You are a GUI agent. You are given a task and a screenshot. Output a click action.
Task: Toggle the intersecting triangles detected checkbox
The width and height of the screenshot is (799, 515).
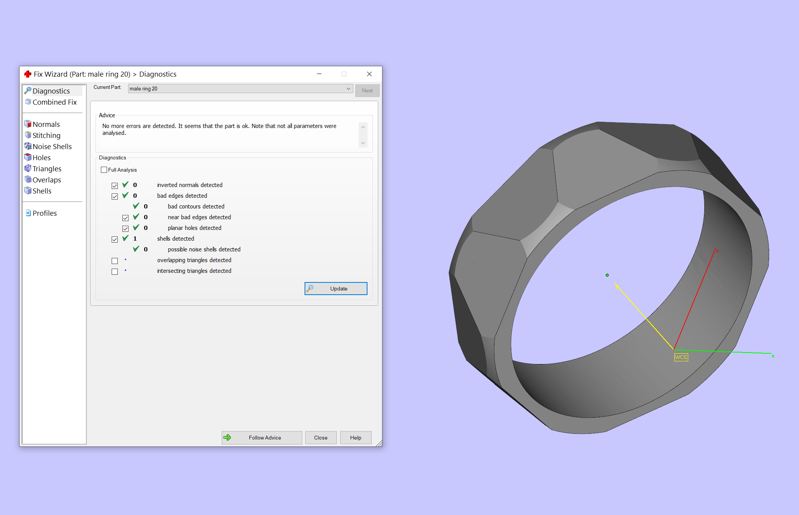[115, 272]
